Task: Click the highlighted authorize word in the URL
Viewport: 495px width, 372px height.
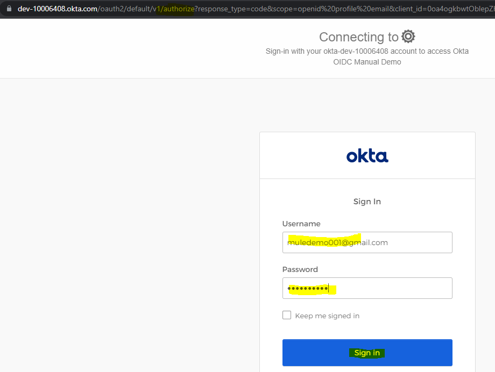Action: tap(179, 9)
